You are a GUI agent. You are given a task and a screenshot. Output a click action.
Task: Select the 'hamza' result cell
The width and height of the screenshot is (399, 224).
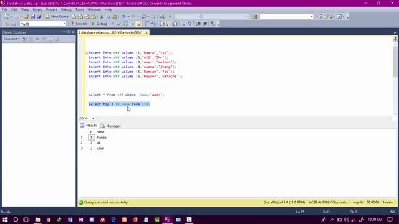point(102,138)
